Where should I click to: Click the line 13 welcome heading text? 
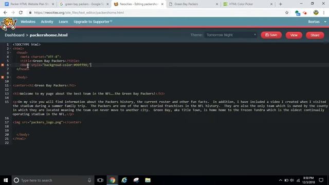(88, 94)
